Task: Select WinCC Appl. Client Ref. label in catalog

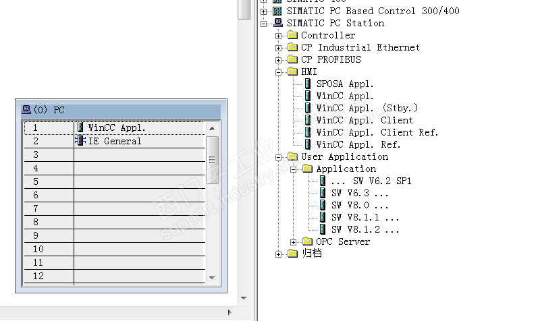Action: coord(377,132)
